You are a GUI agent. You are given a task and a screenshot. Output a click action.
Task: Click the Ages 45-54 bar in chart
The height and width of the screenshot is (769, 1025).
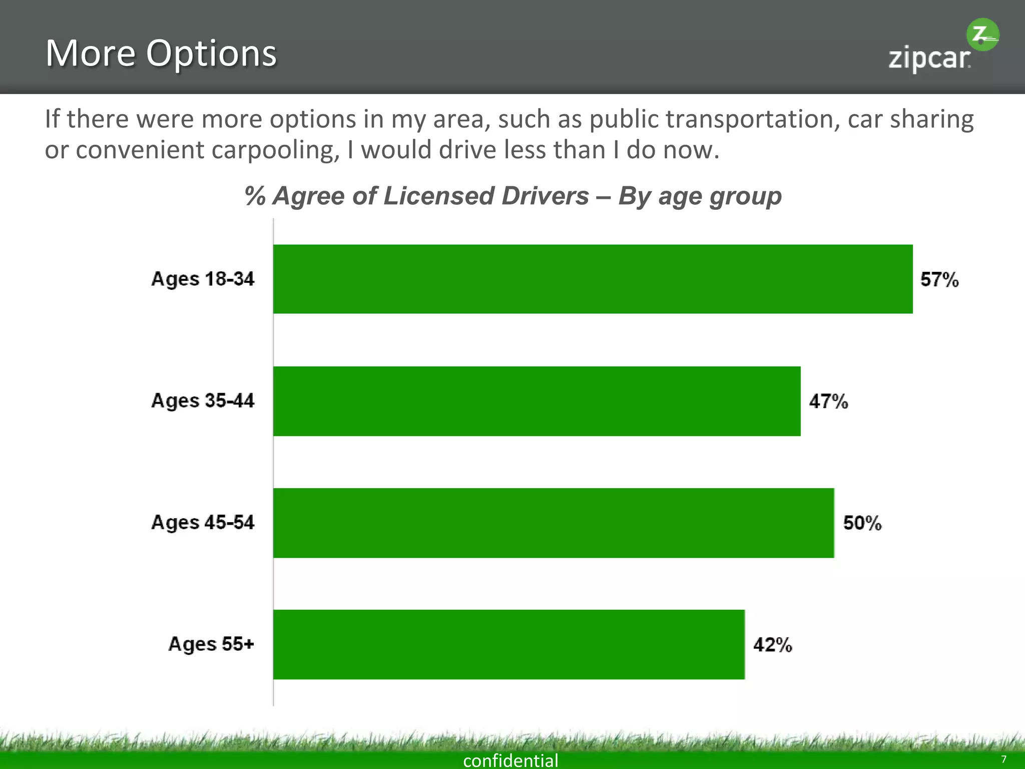[554, 523]
